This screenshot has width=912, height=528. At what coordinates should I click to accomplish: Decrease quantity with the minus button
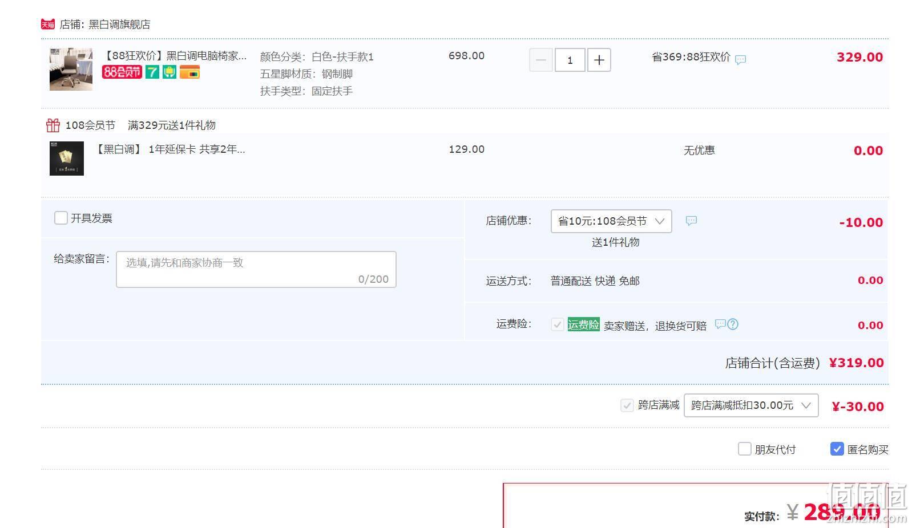pos(541,60)
